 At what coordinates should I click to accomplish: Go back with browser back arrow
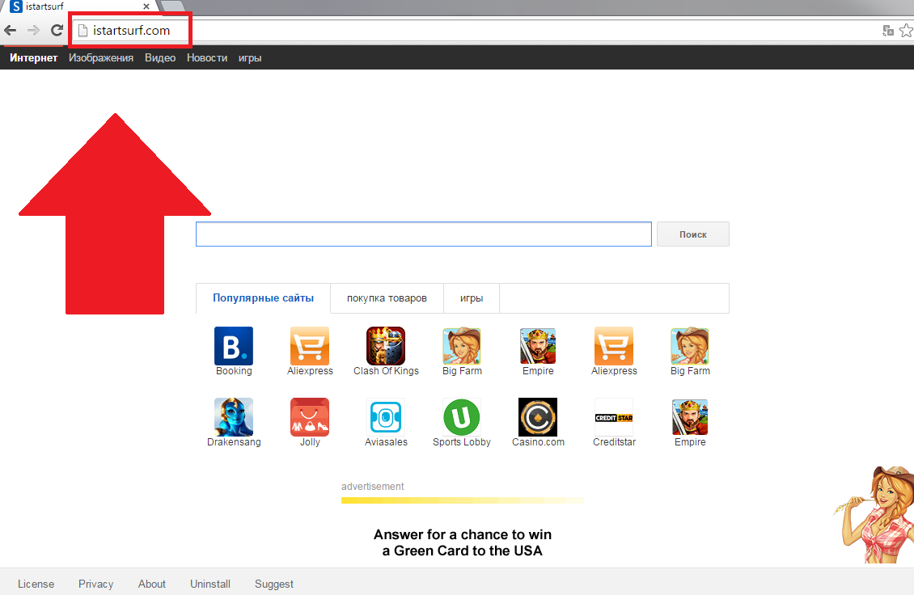[x=11, y=30]
